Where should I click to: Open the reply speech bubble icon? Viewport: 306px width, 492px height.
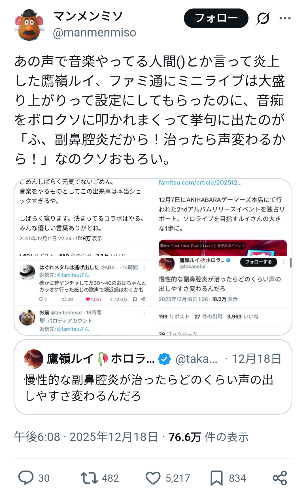pos(26,478)
